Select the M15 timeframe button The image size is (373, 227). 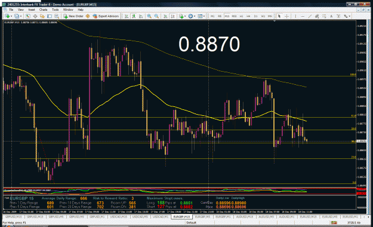(227, 16)
